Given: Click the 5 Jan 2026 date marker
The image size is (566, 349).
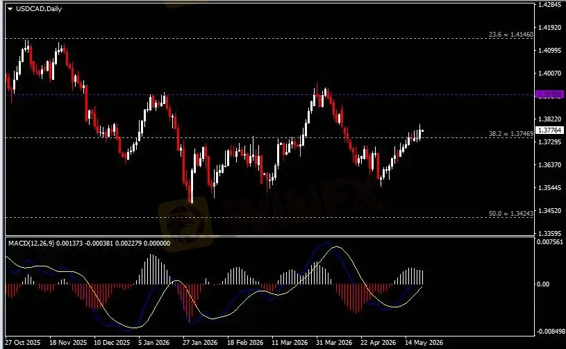Looking at the screenshot, I should tap(153, 342).
